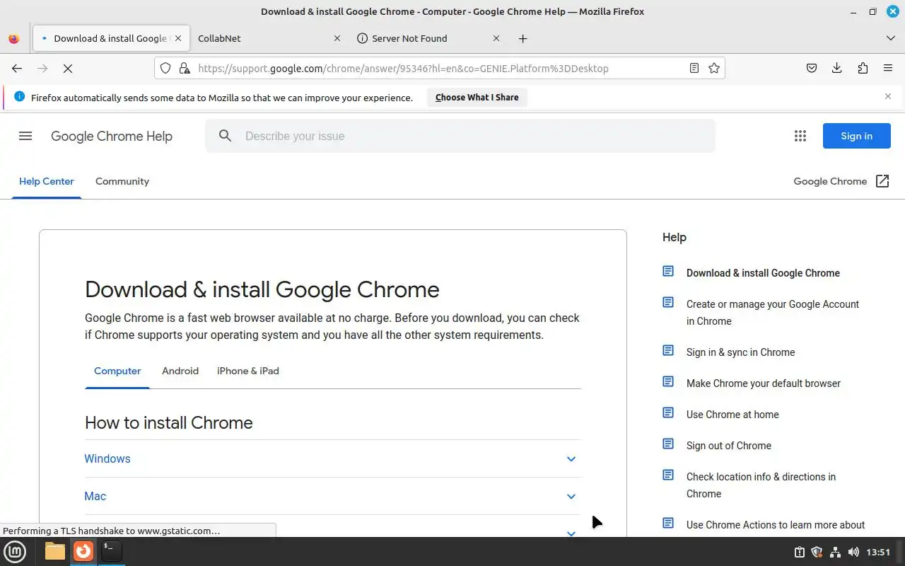
Task: Open the Firefox downloads panel
Action: [x=837, y=68]
